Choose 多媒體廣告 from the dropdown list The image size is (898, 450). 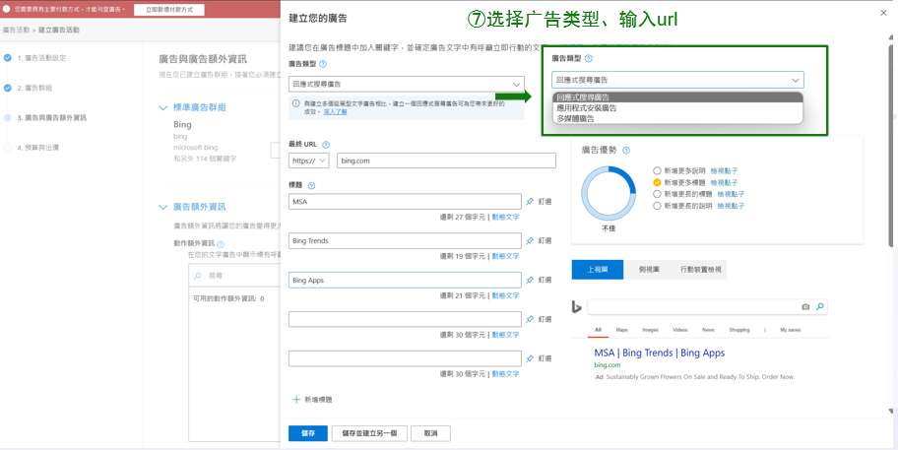(x=677, y=118)
